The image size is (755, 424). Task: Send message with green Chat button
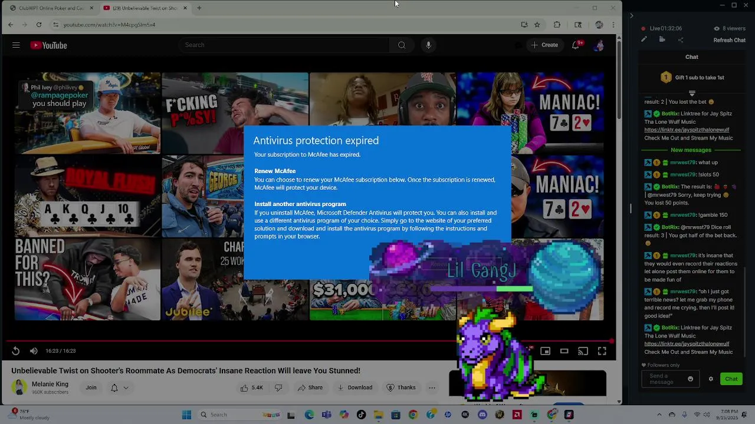click(731, 379)
